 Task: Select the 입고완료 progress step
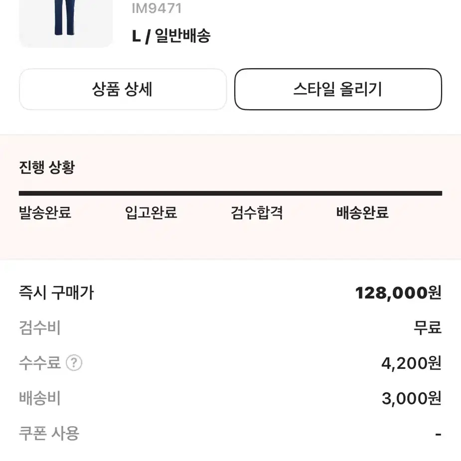151,213
